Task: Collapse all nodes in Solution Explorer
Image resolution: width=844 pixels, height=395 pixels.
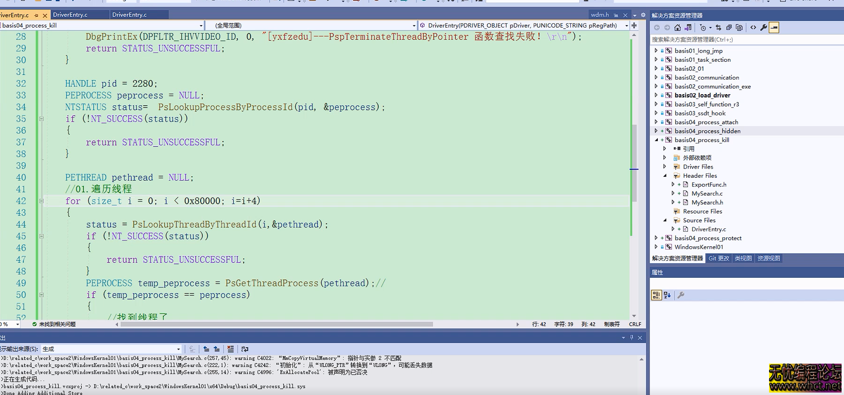Action: pos(728,28)
